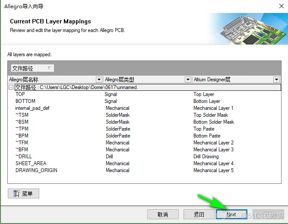The image size is (288, 224).
Task: Click the Top Paste mapping cell
Action: pyautogui.click(x=204, y=129)
